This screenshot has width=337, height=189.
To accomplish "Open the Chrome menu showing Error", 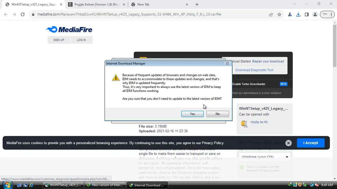I will tap(327, 14).
